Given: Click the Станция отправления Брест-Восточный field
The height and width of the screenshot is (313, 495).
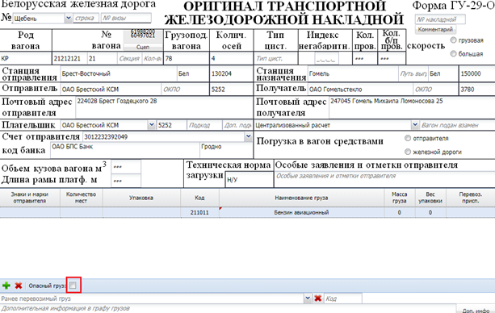Looking at the screenshot, I should coord(119,73).
